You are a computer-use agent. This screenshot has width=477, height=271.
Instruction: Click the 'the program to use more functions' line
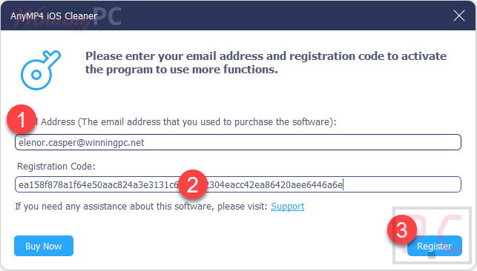[182, 70]
